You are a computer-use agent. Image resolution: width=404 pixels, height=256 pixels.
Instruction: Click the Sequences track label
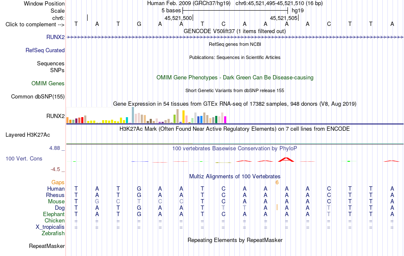pos(51,63)
